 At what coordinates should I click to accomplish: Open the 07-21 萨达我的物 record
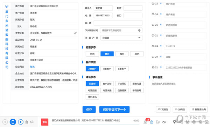(x=185, y=25)
